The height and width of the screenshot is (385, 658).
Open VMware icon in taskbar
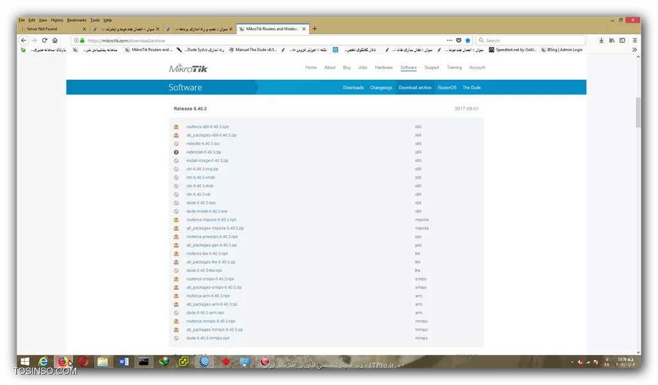click(184, 361)
